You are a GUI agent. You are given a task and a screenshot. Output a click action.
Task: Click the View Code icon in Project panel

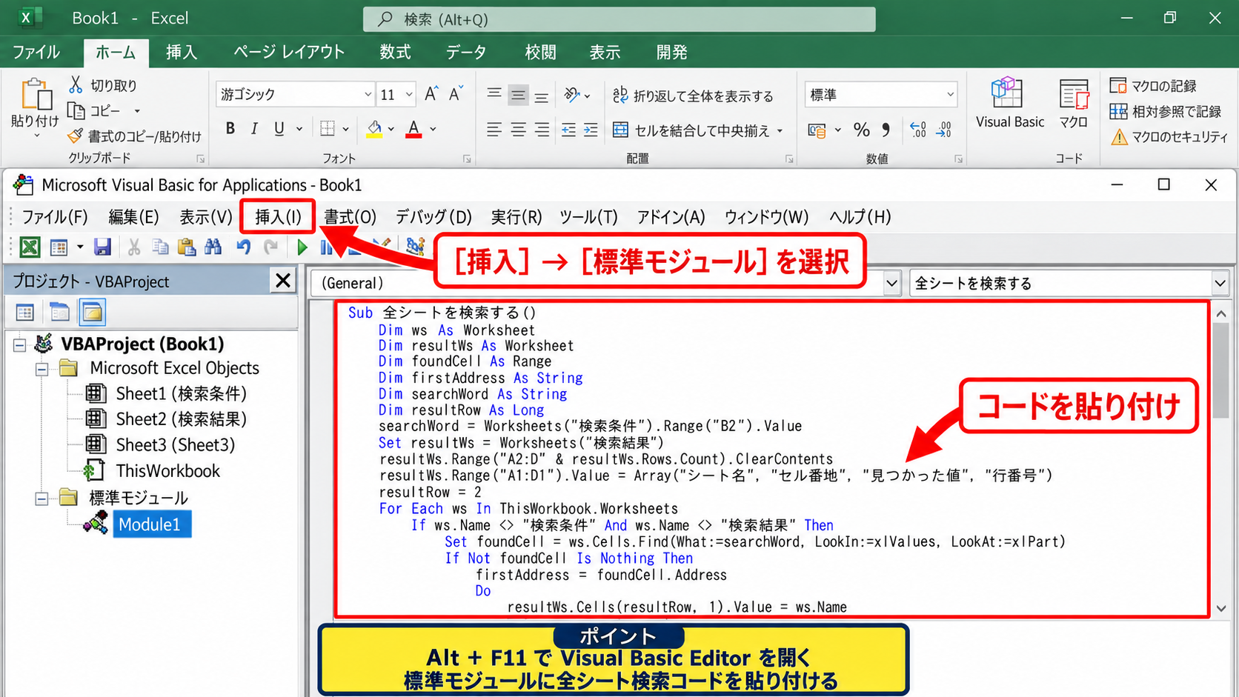pyautogui.click(x=25, y=313)
